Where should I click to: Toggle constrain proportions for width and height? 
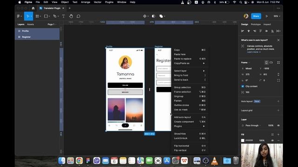[x=278, y=74]
